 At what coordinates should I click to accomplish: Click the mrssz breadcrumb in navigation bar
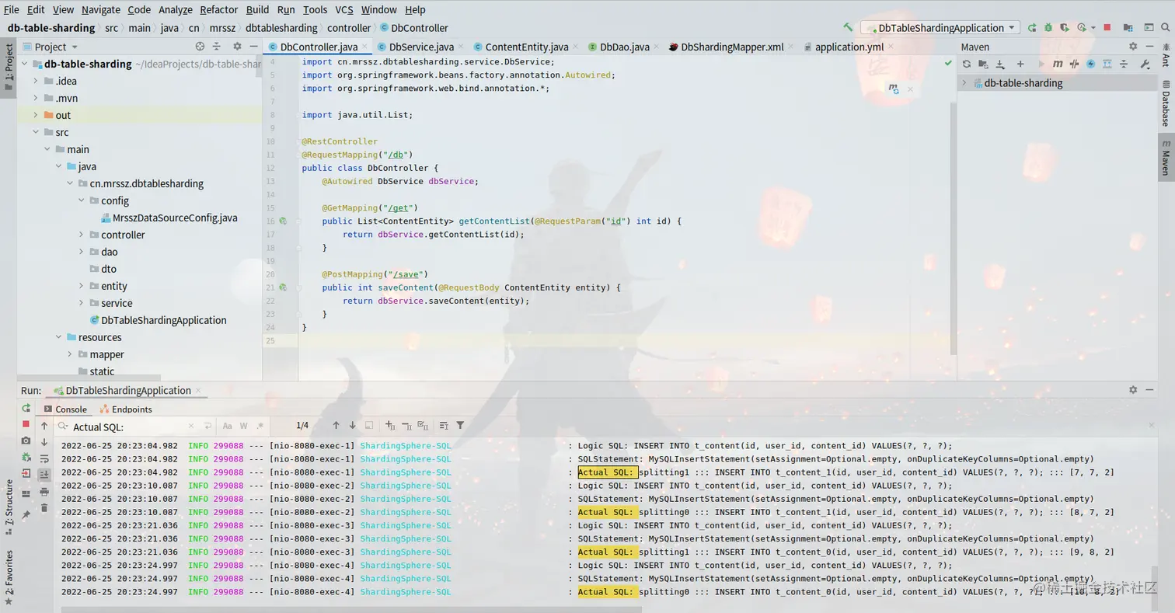coord(222,28)
